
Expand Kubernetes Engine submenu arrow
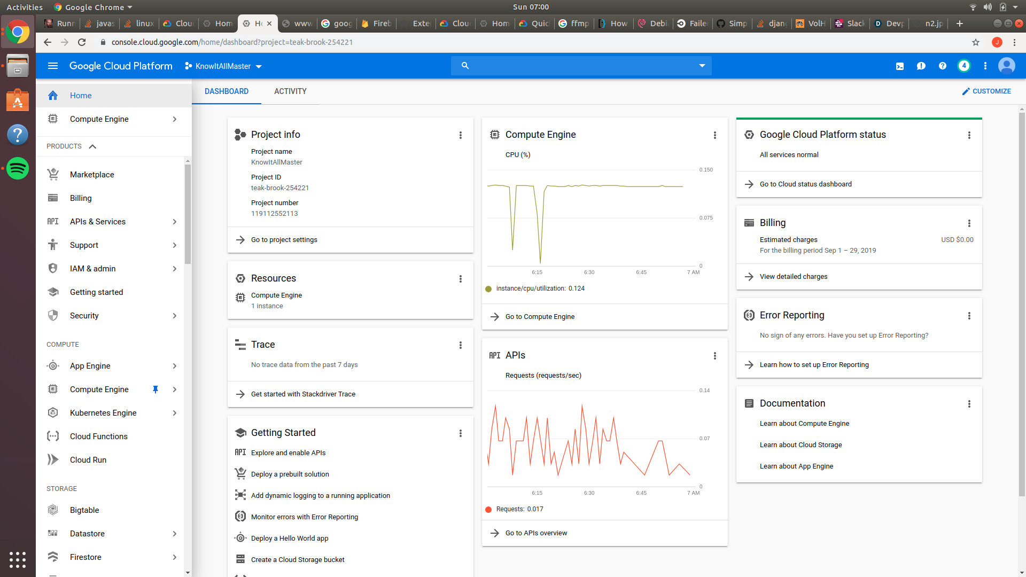tap(174, 413)
